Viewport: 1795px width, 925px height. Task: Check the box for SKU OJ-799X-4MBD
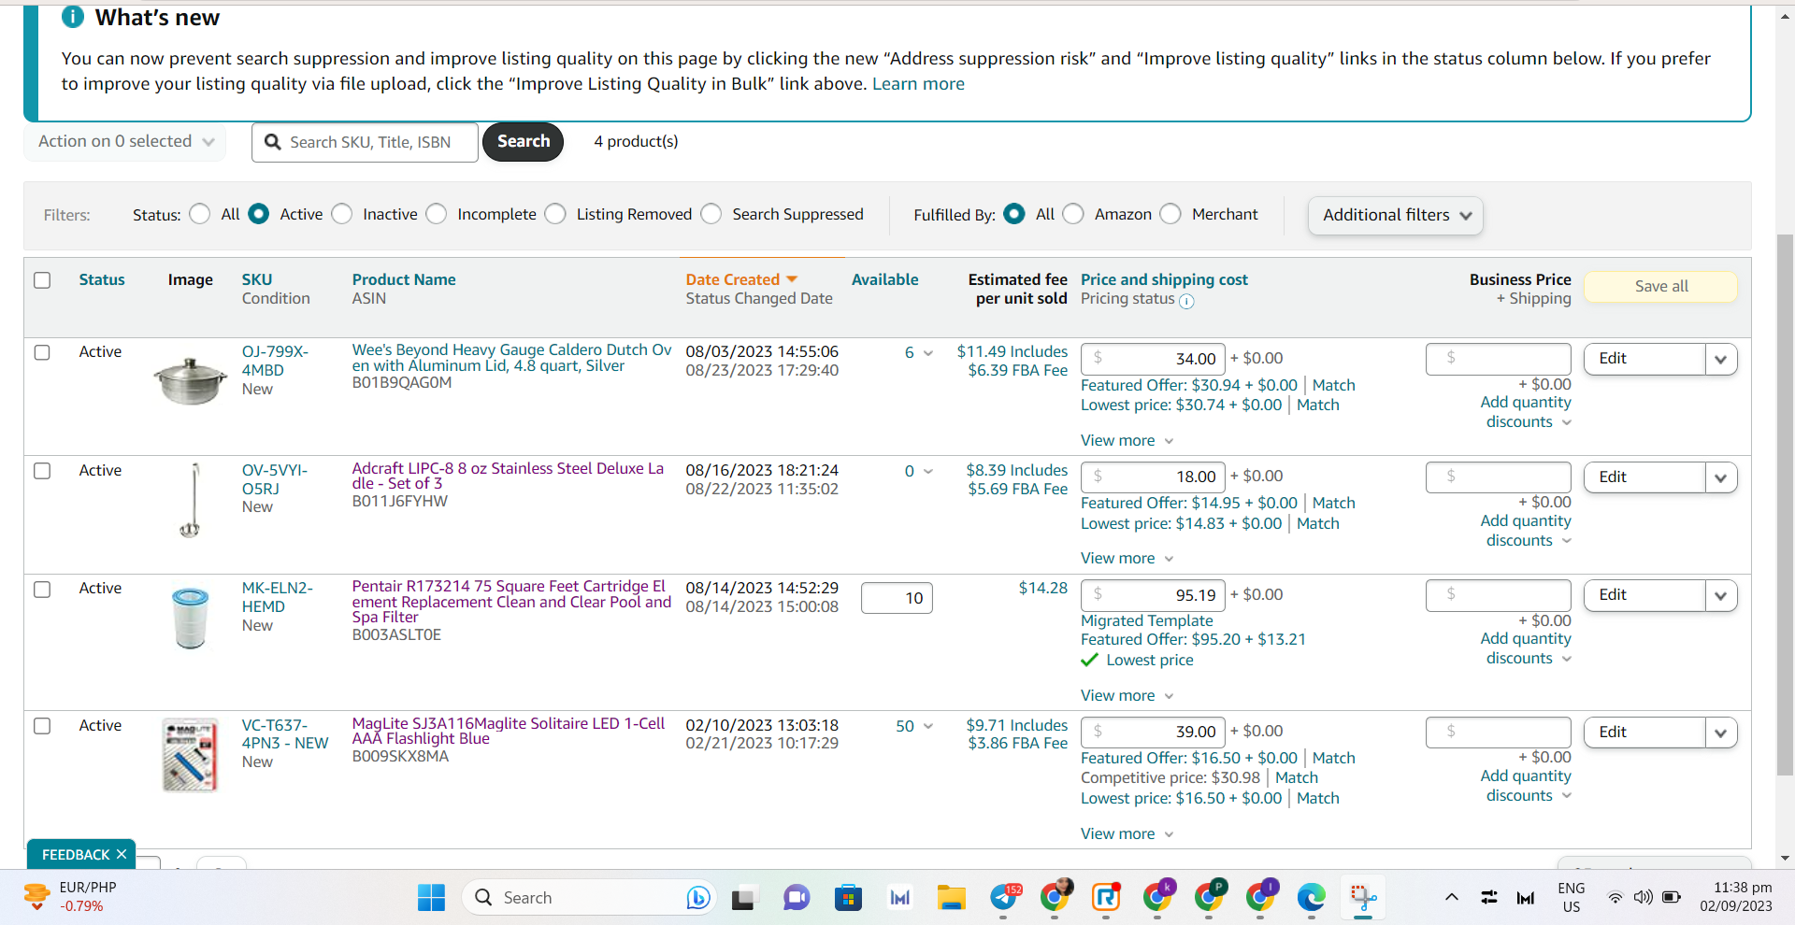[42, 352]
